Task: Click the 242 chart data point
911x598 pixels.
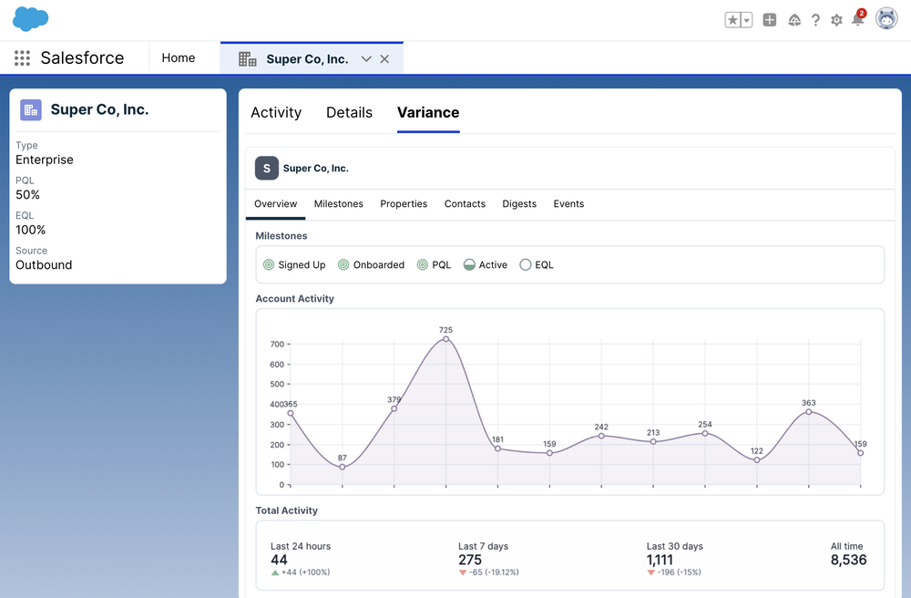Action: [x=601, y=436]
